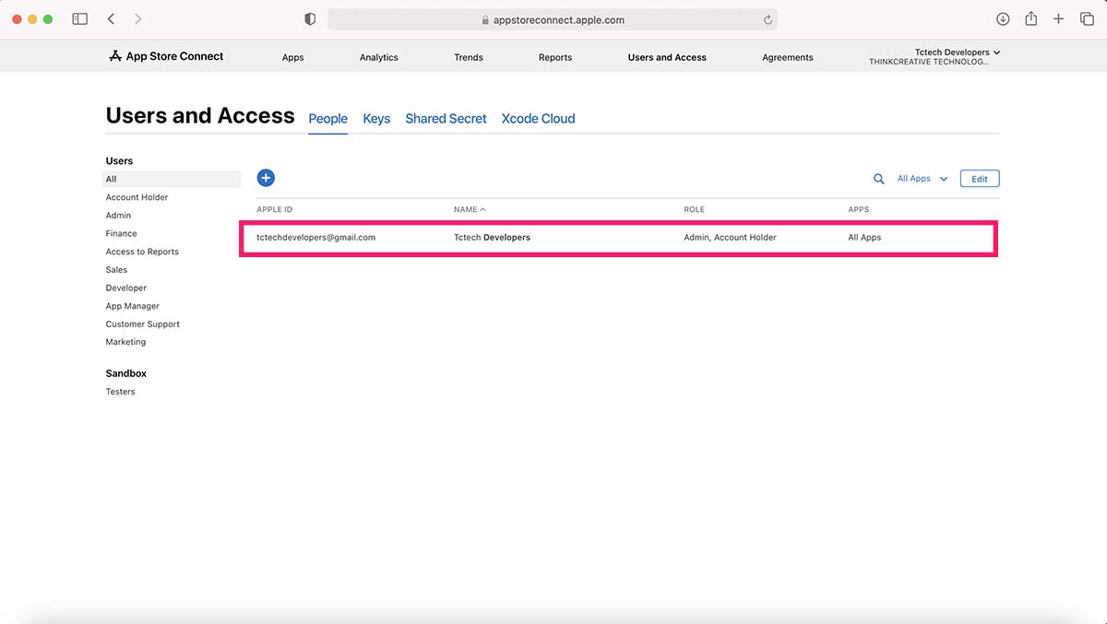Open the privacy shield icon

click(x=310, y=18)
